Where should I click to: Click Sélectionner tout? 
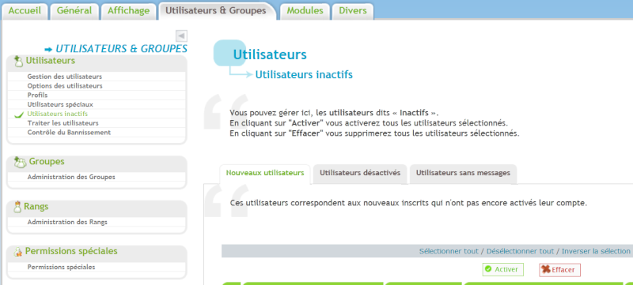tap(449, 251)
